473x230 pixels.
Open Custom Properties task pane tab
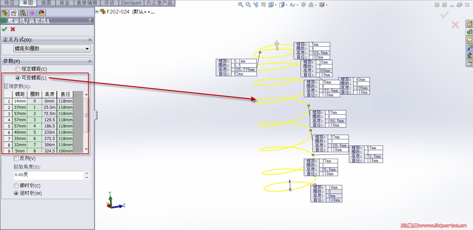point(469,63)
